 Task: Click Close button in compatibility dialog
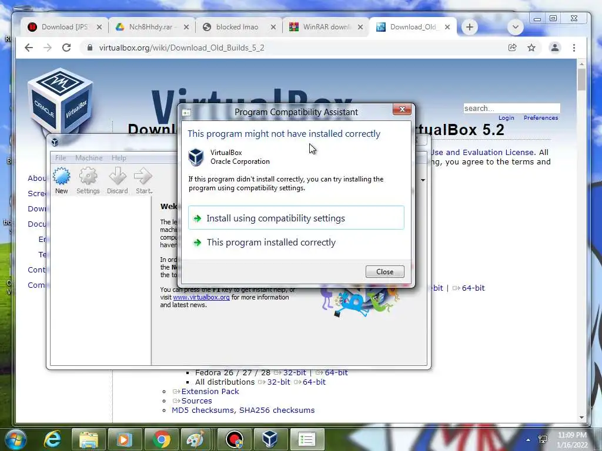point(384,271)
